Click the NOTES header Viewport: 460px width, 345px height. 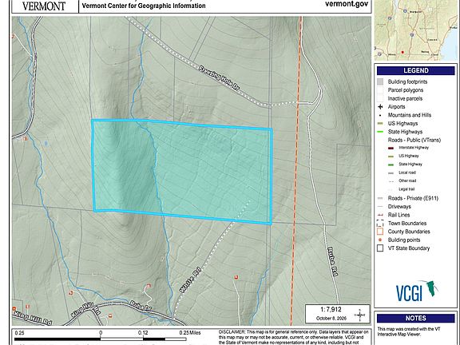(x=416, y=318)
